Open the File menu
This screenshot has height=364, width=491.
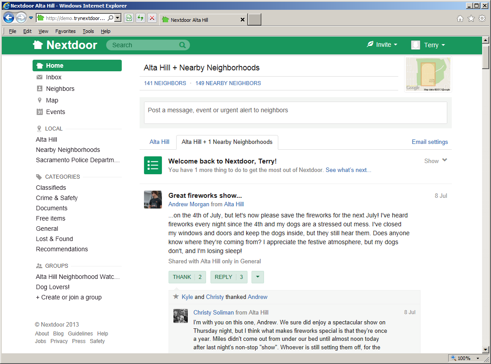pos(12,31)
